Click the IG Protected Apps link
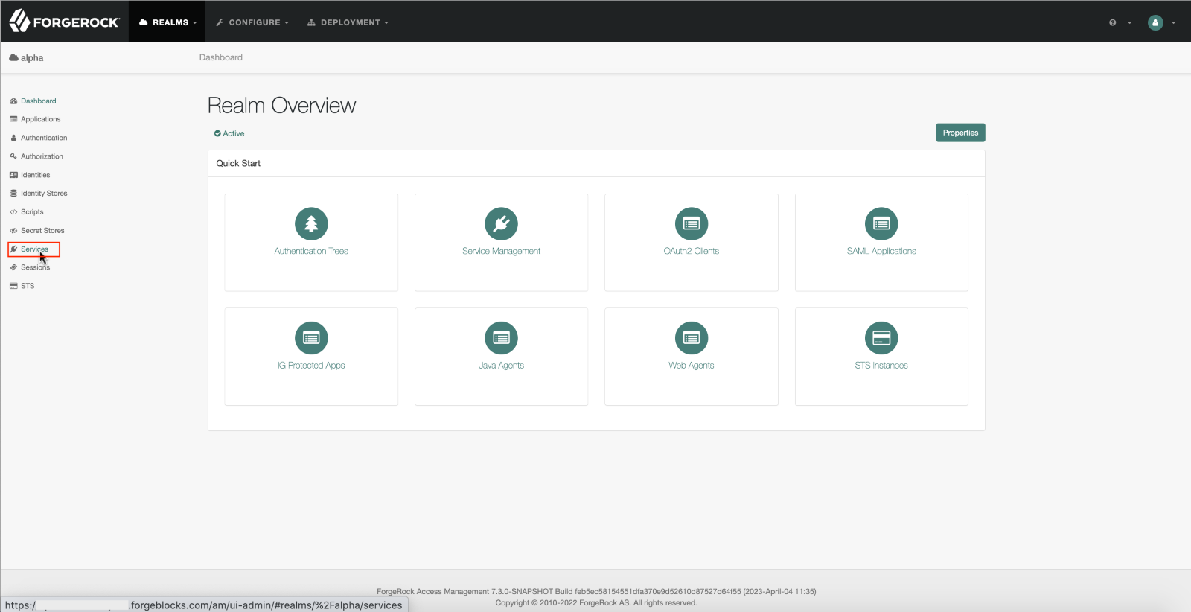Screen dimensions: 1191x612 point(311,366)
